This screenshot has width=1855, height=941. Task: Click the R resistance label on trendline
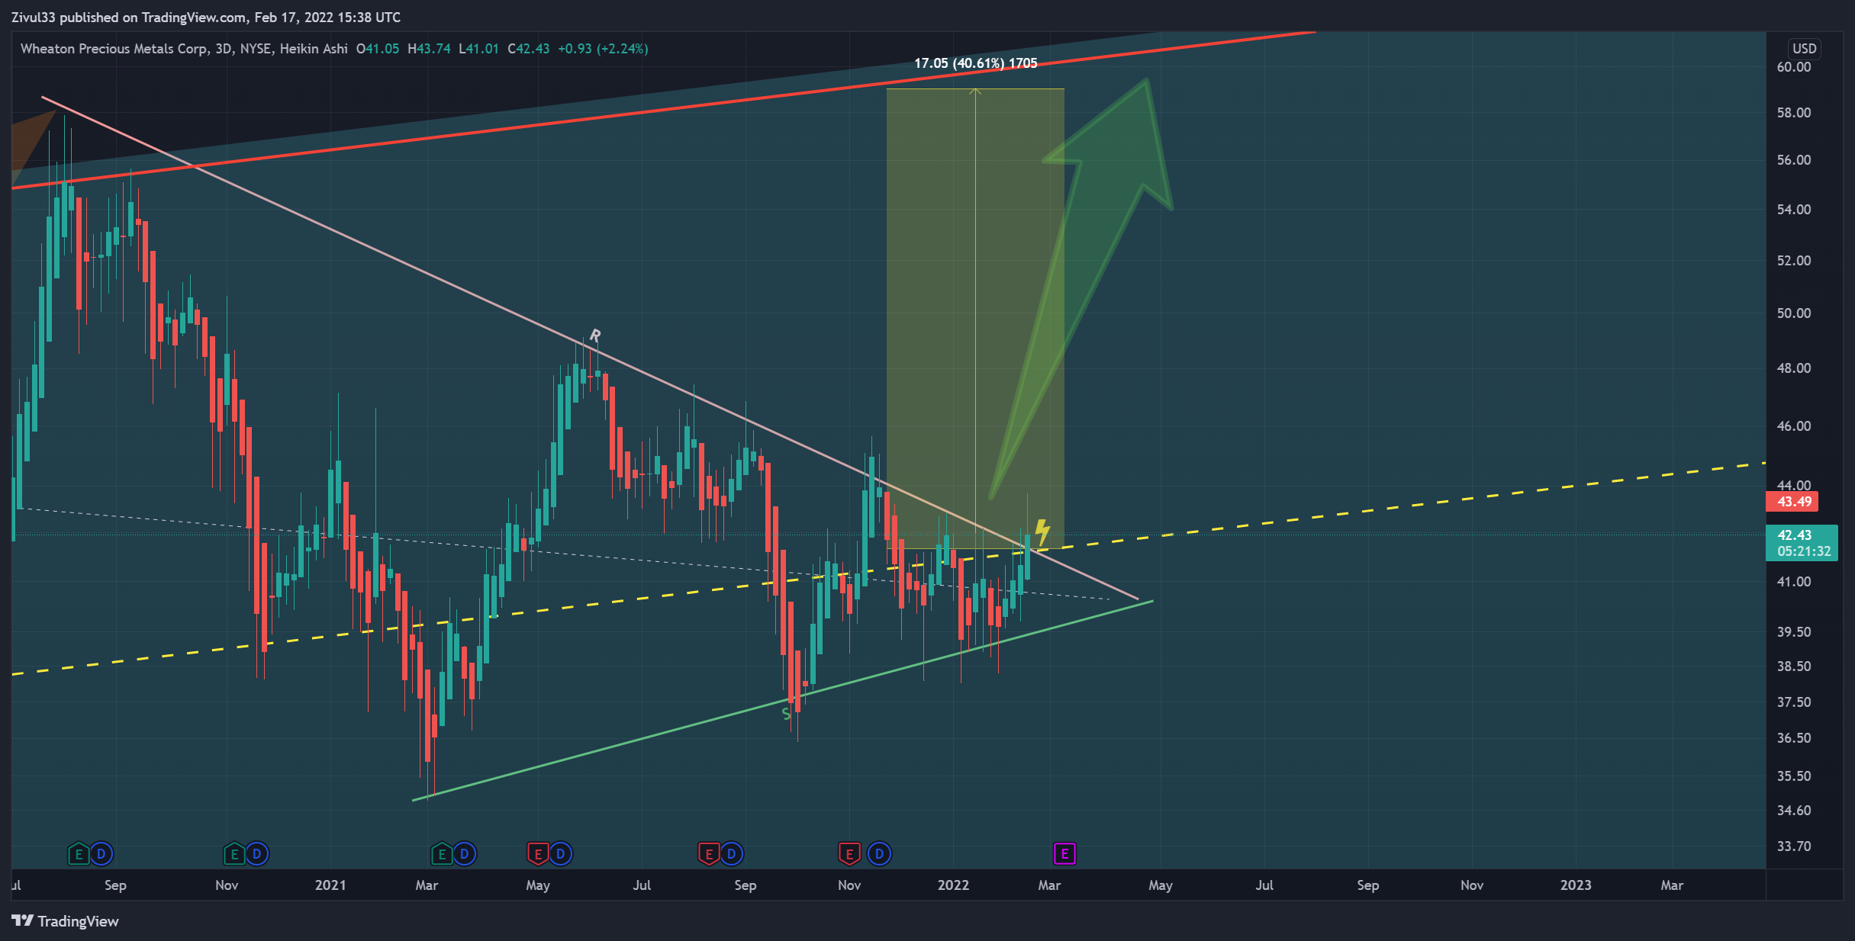(595, 336)
